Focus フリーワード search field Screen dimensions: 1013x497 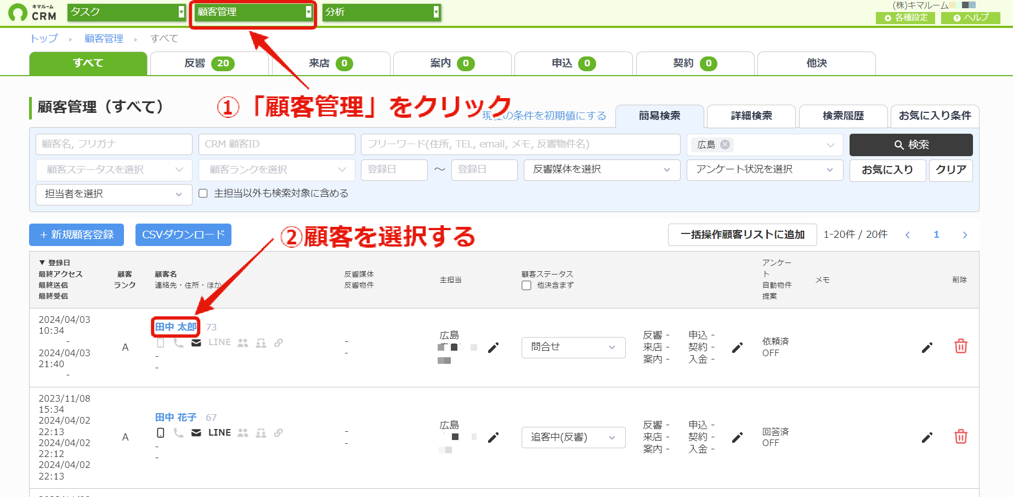point(520,145)
